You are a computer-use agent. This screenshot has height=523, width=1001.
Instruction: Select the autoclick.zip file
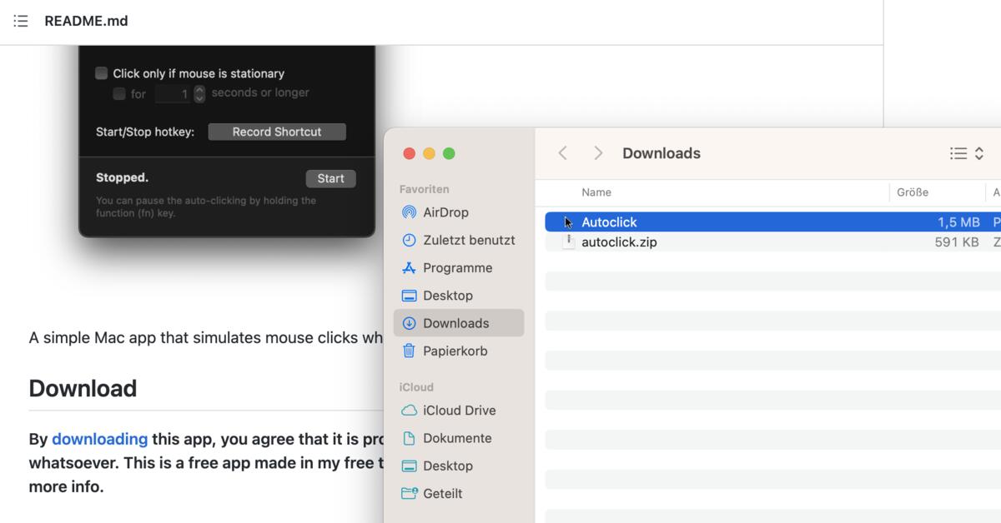click(619, 242)
